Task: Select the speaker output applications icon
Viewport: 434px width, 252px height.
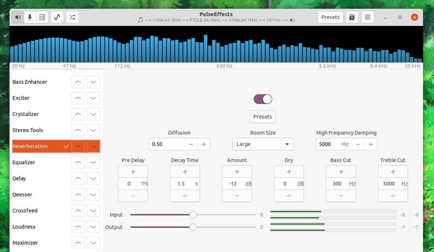Action: (17, 17)
